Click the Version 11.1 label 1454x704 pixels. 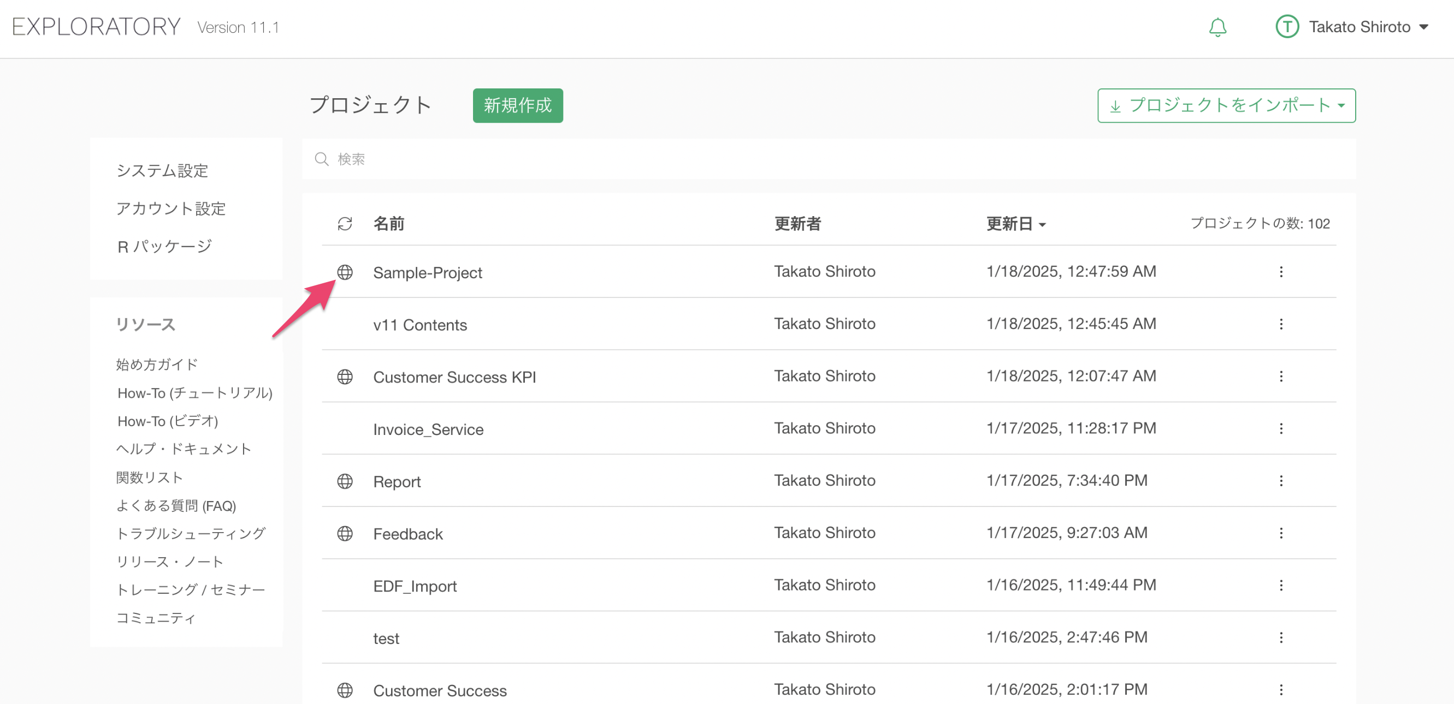tap(238, 28)
